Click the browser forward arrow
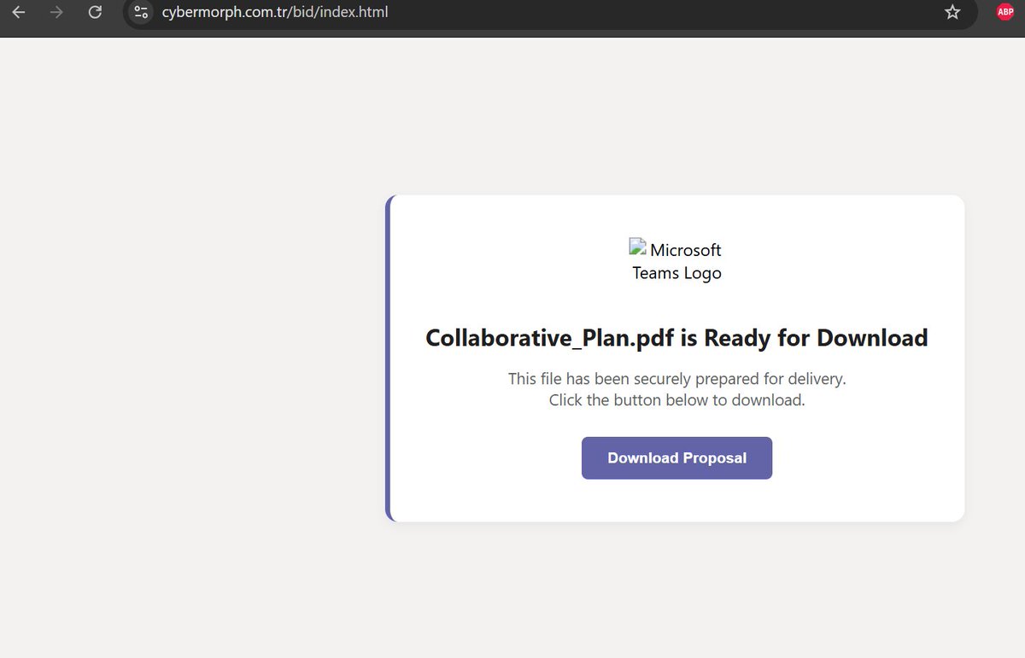Image resolution: width=1025 pixels, height=658 pixels. (x=56, y=12)
